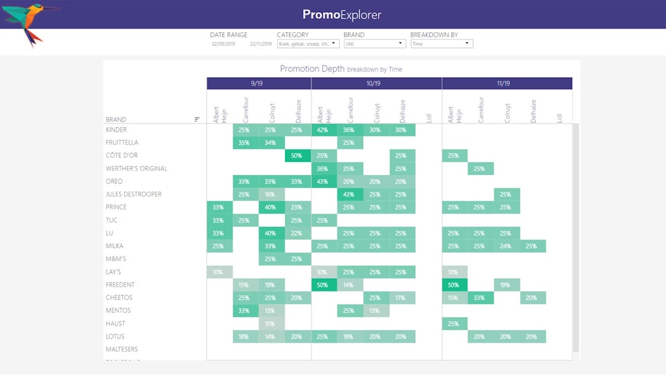Open the Category dropdown
The width and height of the screenshot is (666, 375).
pyautogui.click(x=309, y=44)
